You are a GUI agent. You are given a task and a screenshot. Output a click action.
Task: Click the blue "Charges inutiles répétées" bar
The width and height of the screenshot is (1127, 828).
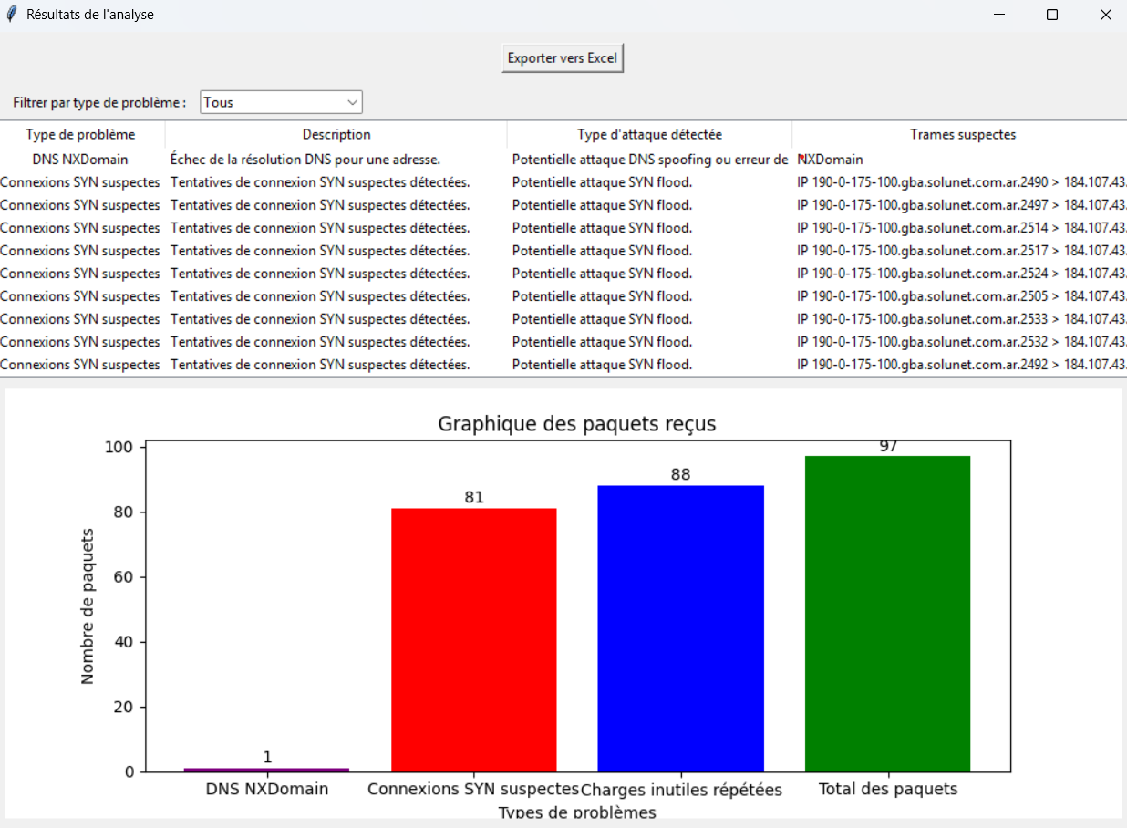coord(680,629)
